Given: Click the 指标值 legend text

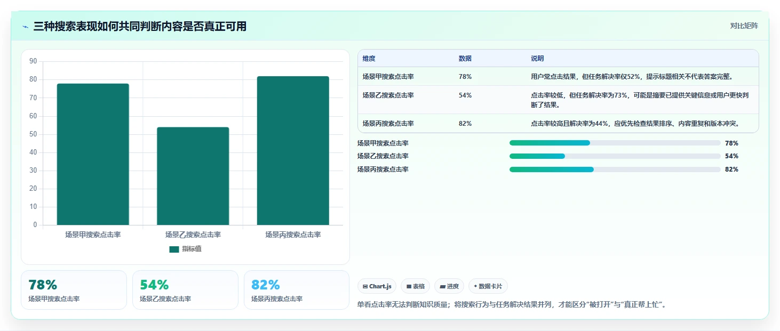Looking at the screenshot, I should coord(192,249).
